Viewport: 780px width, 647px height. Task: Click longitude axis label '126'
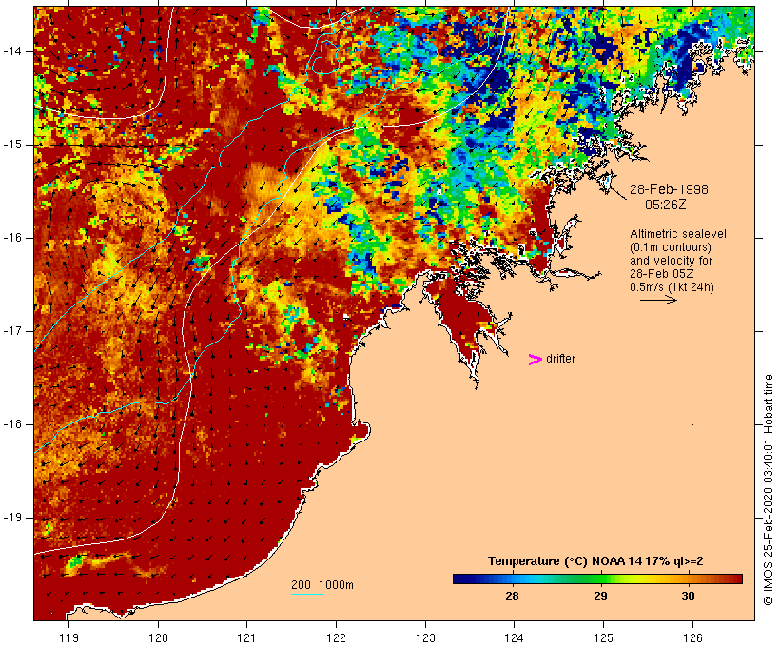[692, 638]
